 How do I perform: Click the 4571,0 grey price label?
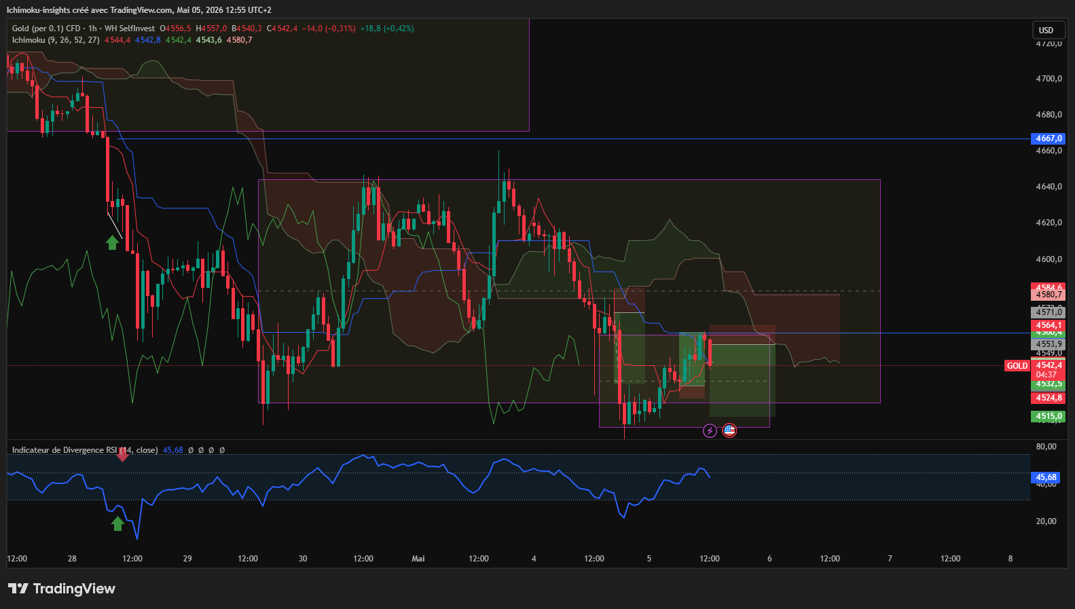click(1049, 312)
